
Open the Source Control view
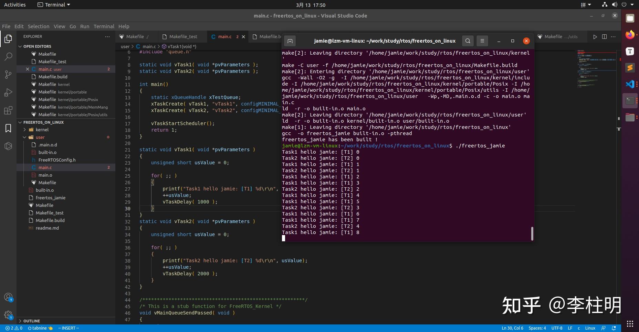(x=8, y=75)
